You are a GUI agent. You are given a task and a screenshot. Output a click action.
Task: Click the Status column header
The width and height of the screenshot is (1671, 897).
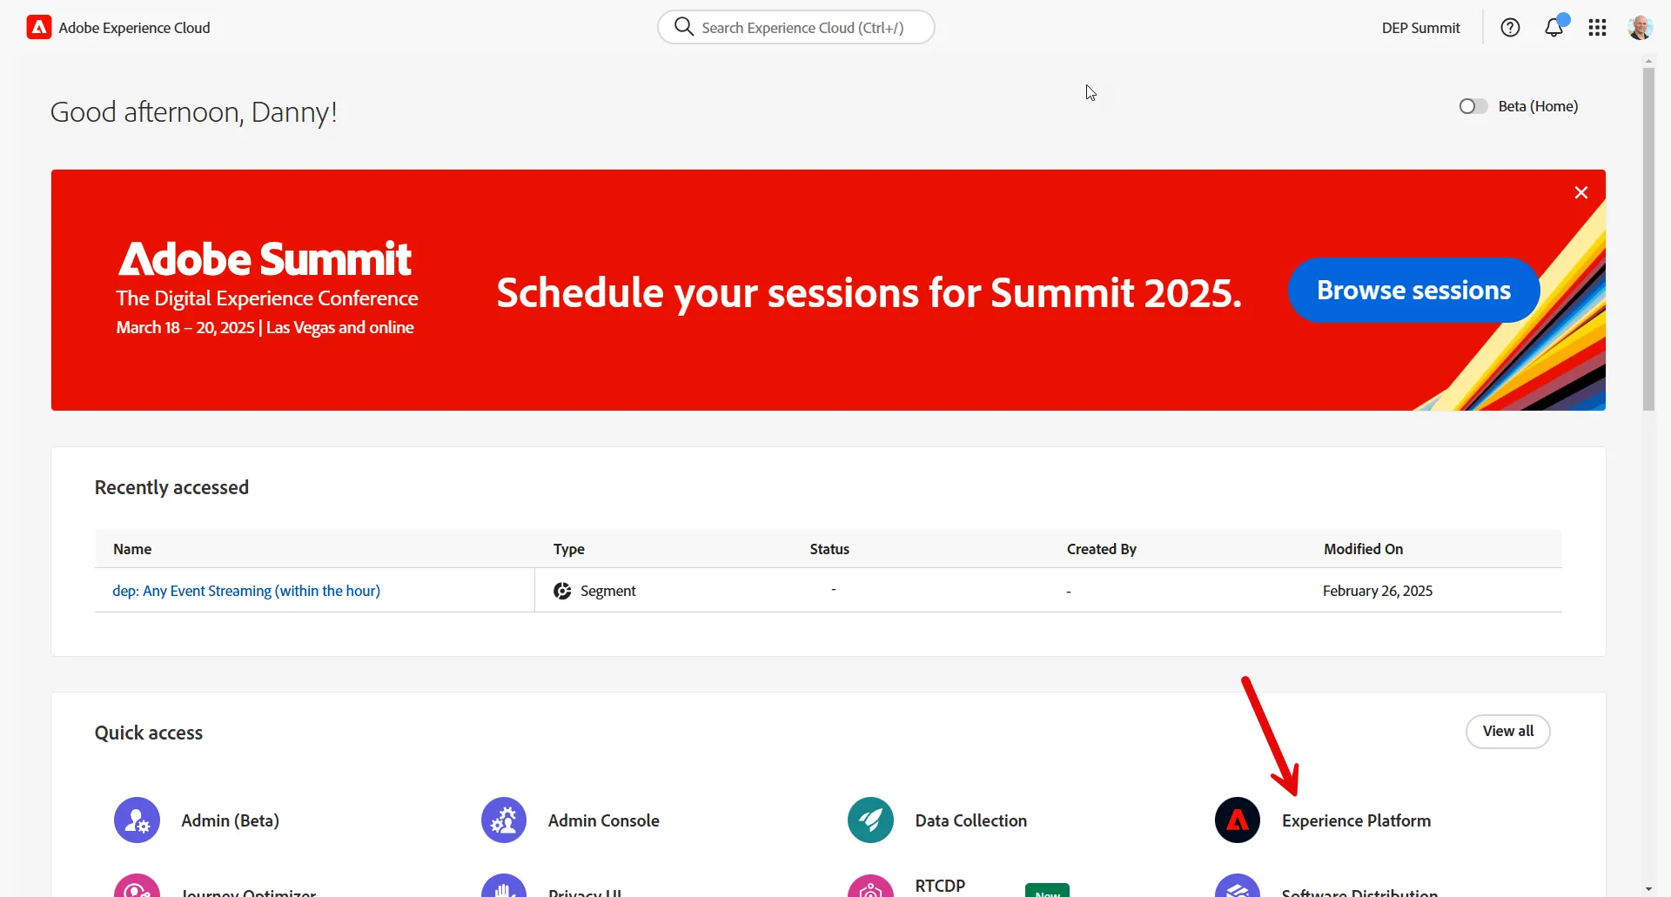point(829,549)
